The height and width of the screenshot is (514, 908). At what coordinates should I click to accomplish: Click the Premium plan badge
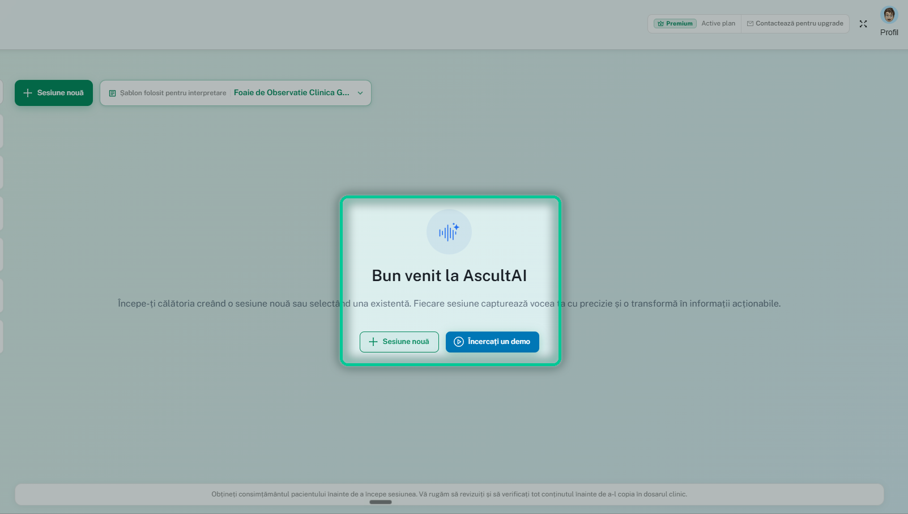pyautogui.click(x=675, y=24)
